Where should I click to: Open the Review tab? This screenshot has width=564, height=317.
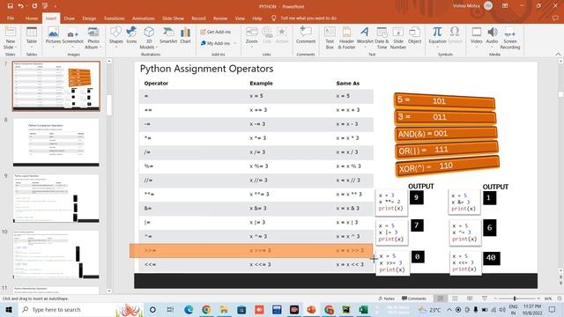coord(220,18)
